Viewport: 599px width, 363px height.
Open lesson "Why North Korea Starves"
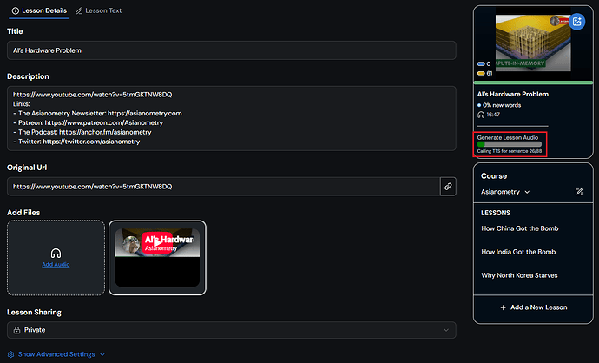pyautogui.click(x=519, y=275)
